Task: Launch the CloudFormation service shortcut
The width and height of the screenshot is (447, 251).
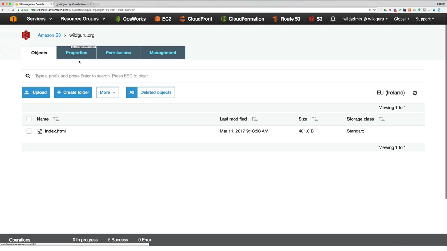Action: click(242, 19)
